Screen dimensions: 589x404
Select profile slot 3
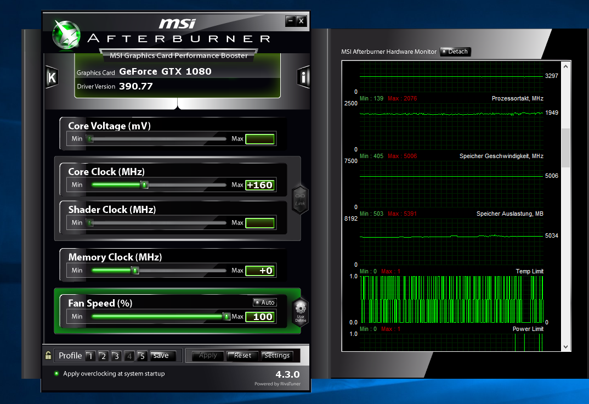click(x=116, y=356)
